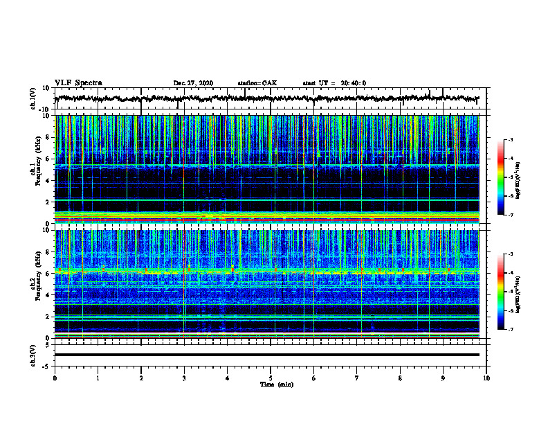Click time axis tick label "3"
Viewport: 548px width, 424px height.
coord(184,378)
